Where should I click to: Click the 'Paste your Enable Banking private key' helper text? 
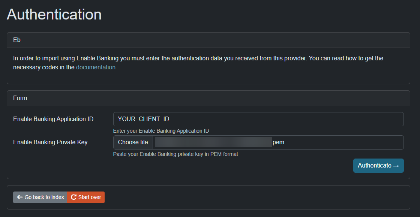tap(175, 154)
